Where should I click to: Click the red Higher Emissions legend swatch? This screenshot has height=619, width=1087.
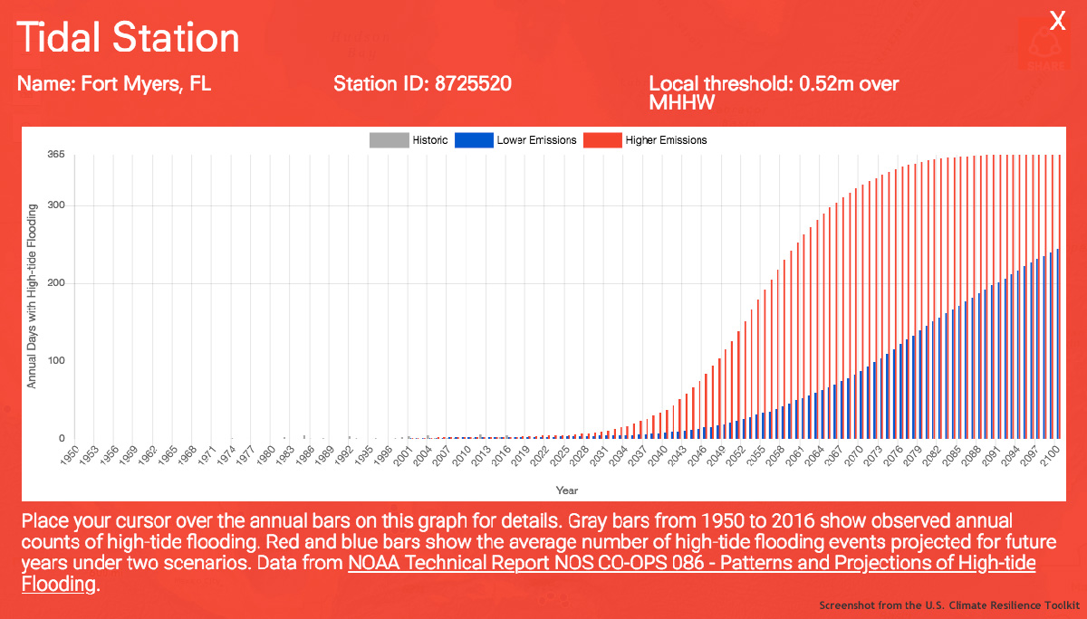coord(602,140)
